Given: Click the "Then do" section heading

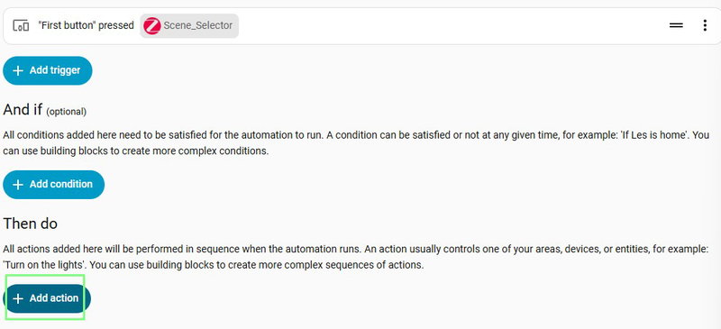Looking at the screenshot, I should (x=31, y=224).
